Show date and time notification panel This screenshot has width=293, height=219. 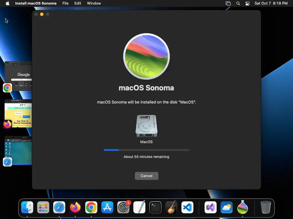pos(271,3)
